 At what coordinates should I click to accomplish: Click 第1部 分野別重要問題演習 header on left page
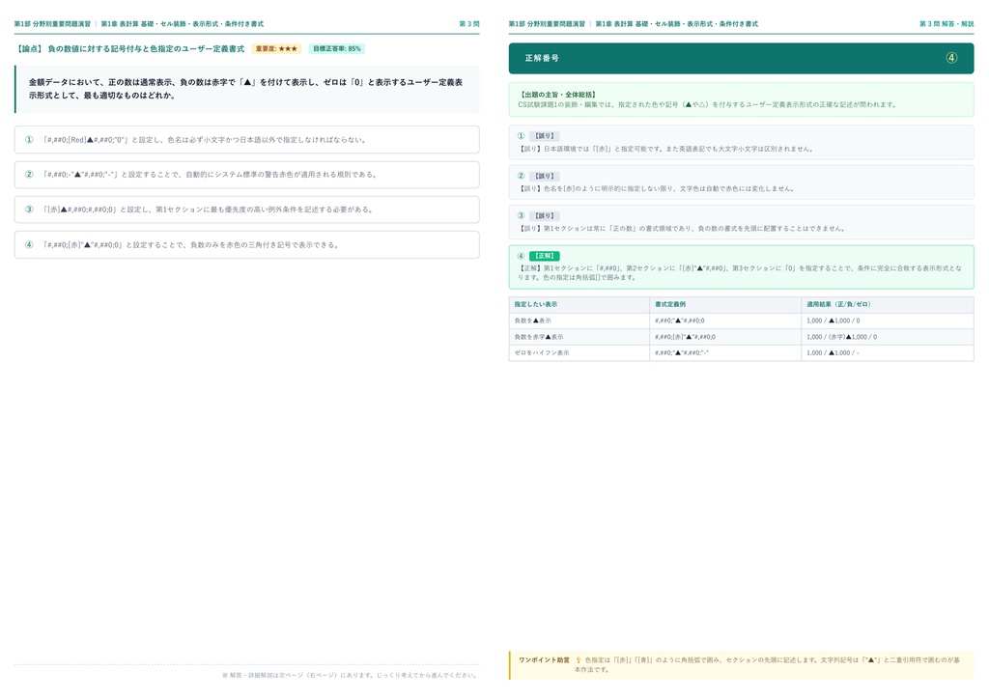(52, 24)
